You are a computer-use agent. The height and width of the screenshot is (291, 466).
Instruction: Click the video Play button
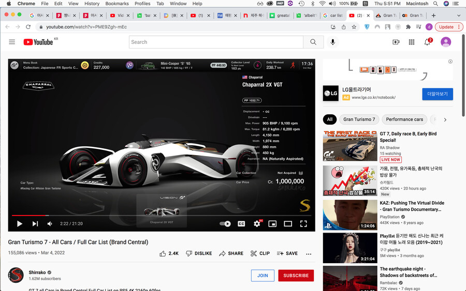pyautogui.click(x=20, y=224)
